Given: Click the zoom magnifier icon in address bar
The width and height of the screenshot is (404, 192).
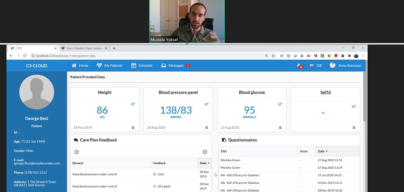Looking at the screenshot, I should coord(267,56).
